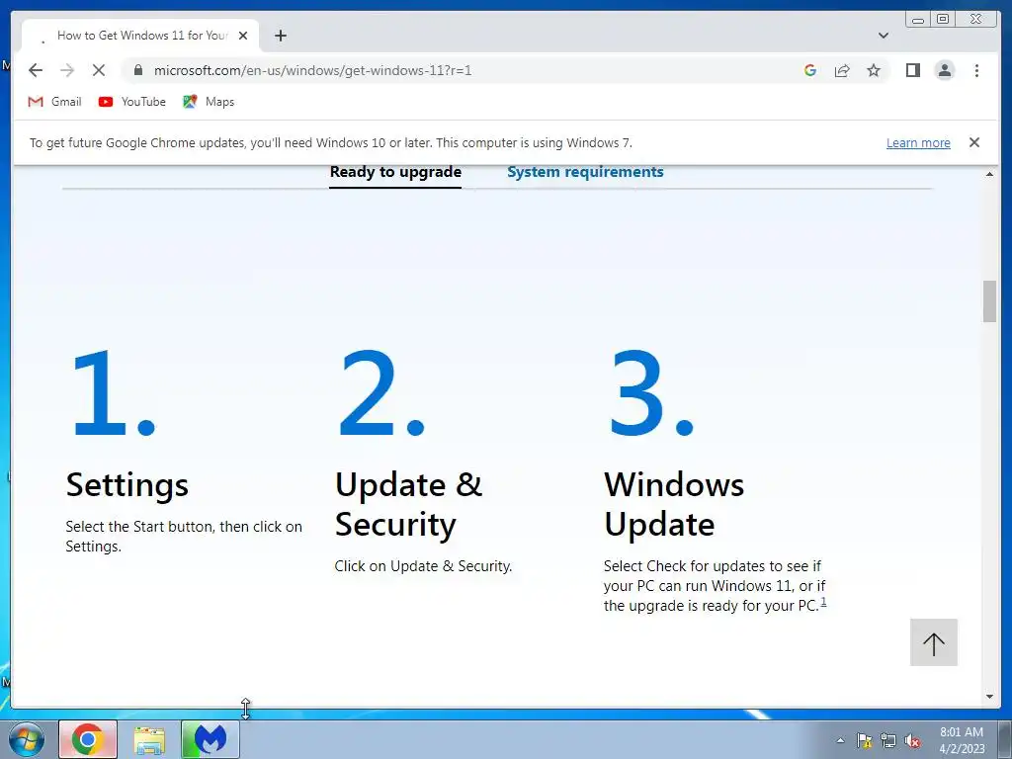Open the Chrome three-dot menu
1012x759 pixels.
tap(976, 70)
